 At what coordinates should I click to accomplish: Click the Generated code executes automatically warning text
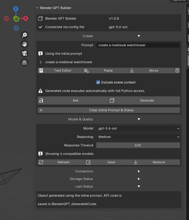pos(95,91)
